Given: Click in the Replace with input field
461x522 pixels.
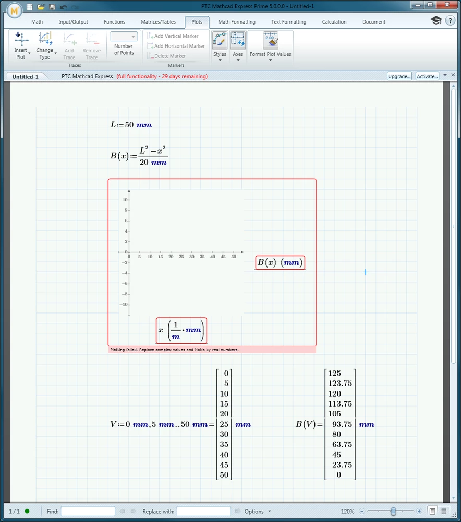Looking at the screenshot, I should [x=204, y=511].
